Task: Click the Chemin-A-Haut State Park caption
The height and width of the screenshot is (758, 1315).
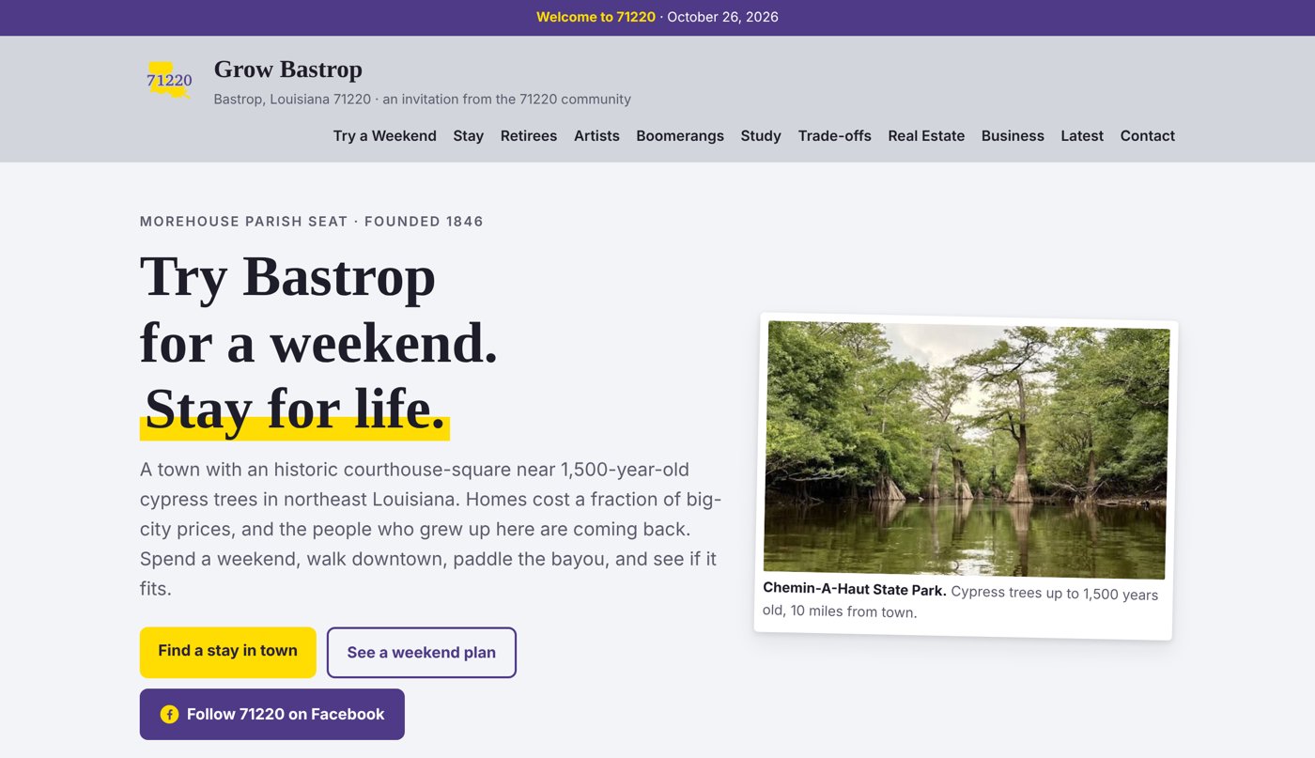Action: 961,601
